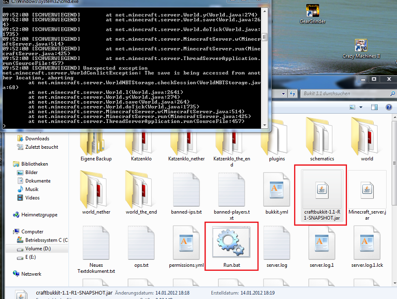
Task: Open the address bar history dropdown
Action: (x=283, y=94)
